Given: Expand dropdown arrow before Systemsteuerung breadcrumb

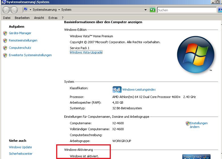Looking at the screenshot, I should pyautogui.click(x=30, y=10).
